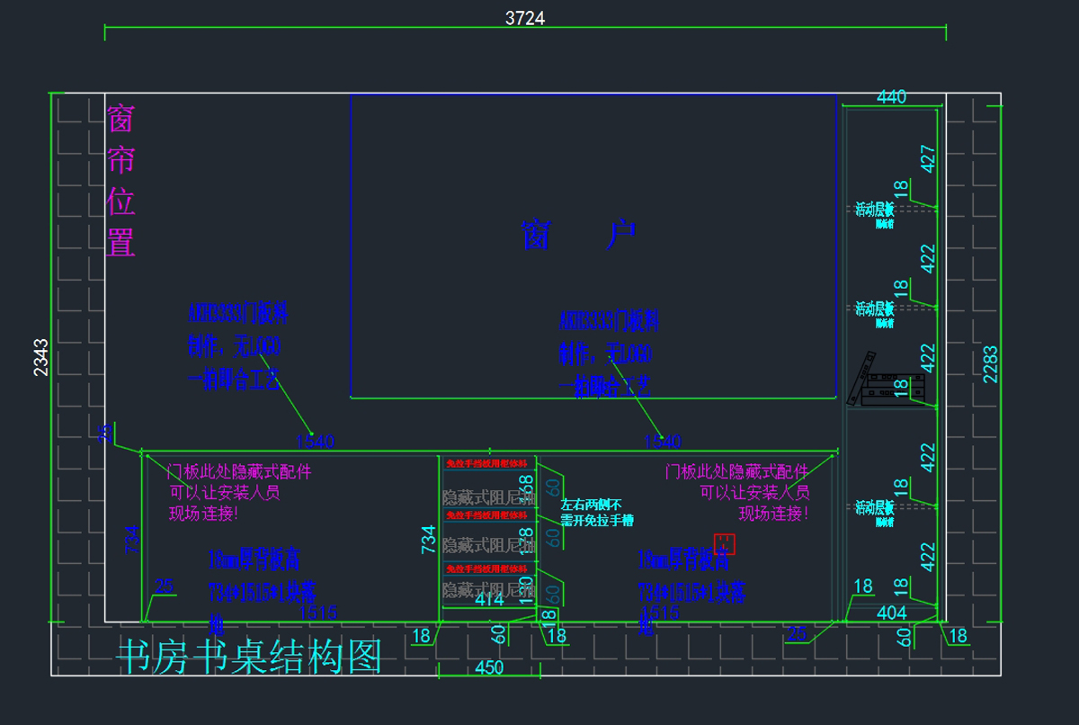
Task: Select the topmost 活动层板 shelf label
Action: click(874, 210)
